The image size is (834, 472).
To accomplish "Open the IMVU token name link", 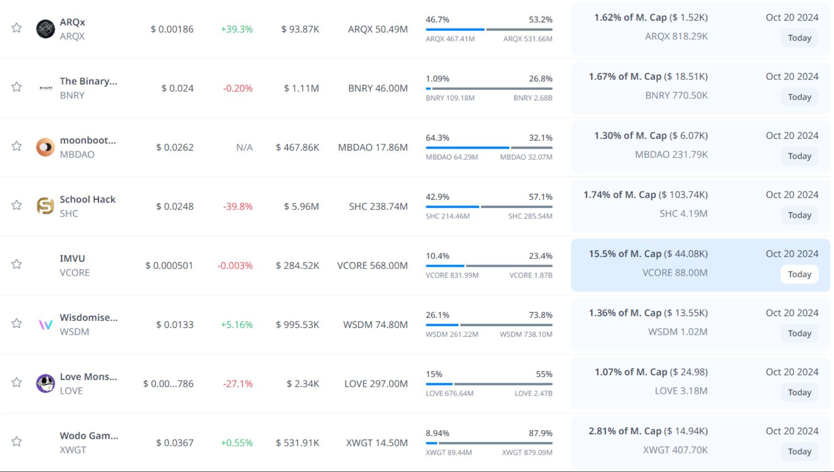I will pos(72,258).
